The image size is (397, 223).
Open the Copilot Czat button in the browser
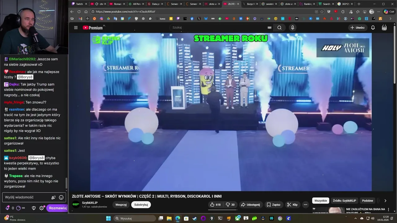pos(389,11)
